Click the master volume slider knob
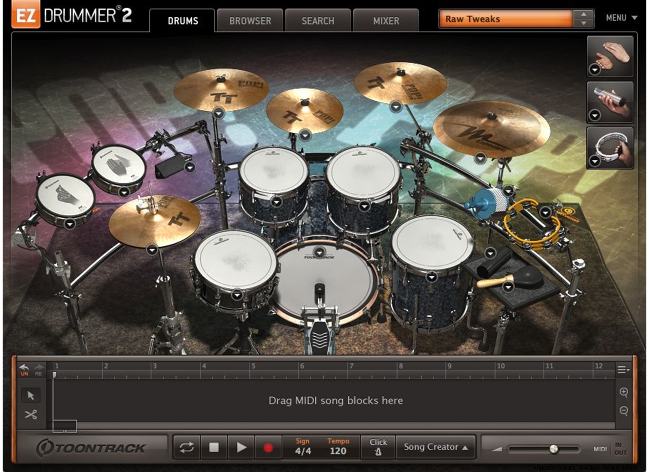 click(553, 449)
